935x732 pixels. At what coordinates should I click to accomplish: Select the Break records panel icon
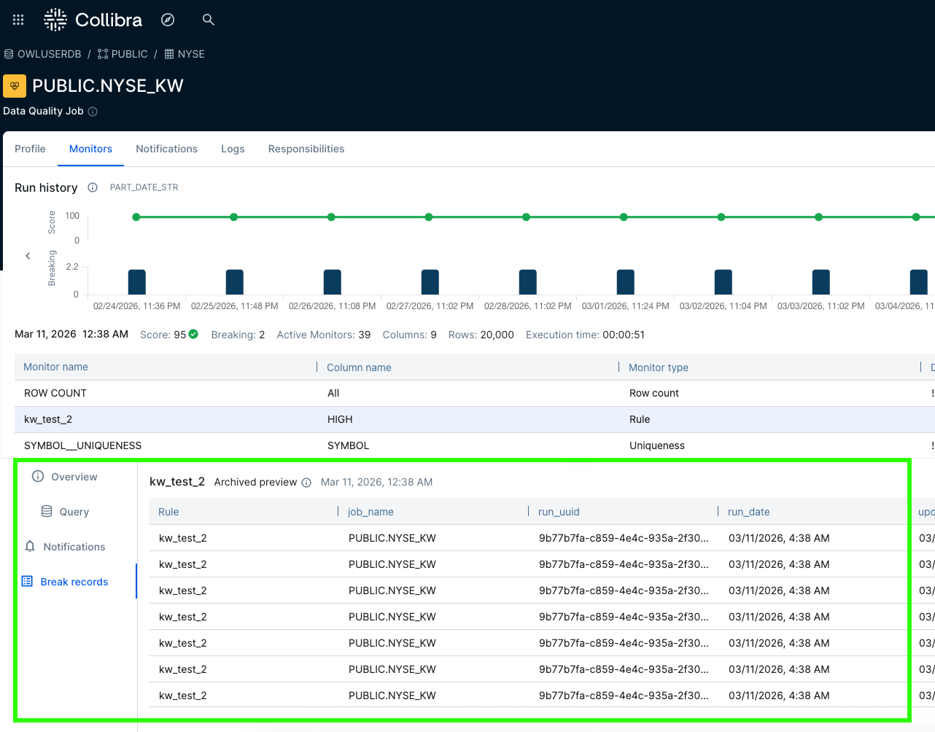[x=28, y=581]
